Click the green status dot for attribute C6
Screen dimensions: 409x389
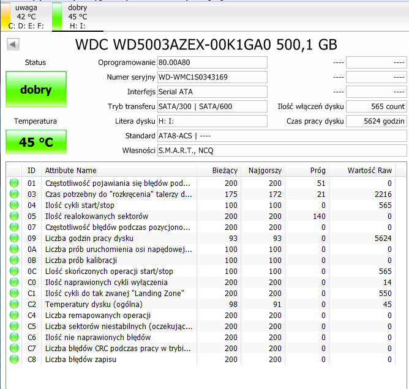(14, 337)
